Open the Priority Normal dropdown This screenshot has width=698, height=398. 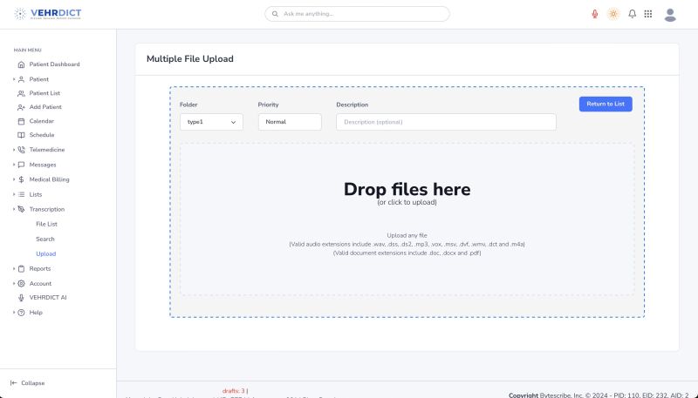pos(290,122)
